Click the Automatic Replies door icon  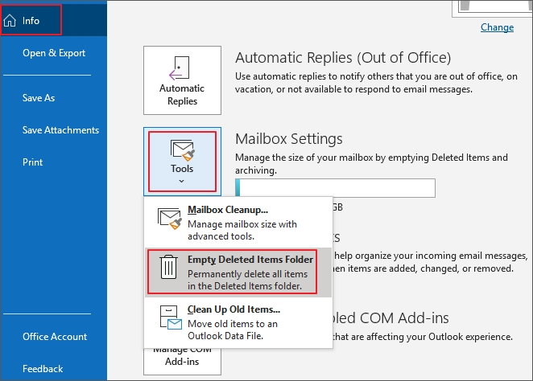click(179, 68)
